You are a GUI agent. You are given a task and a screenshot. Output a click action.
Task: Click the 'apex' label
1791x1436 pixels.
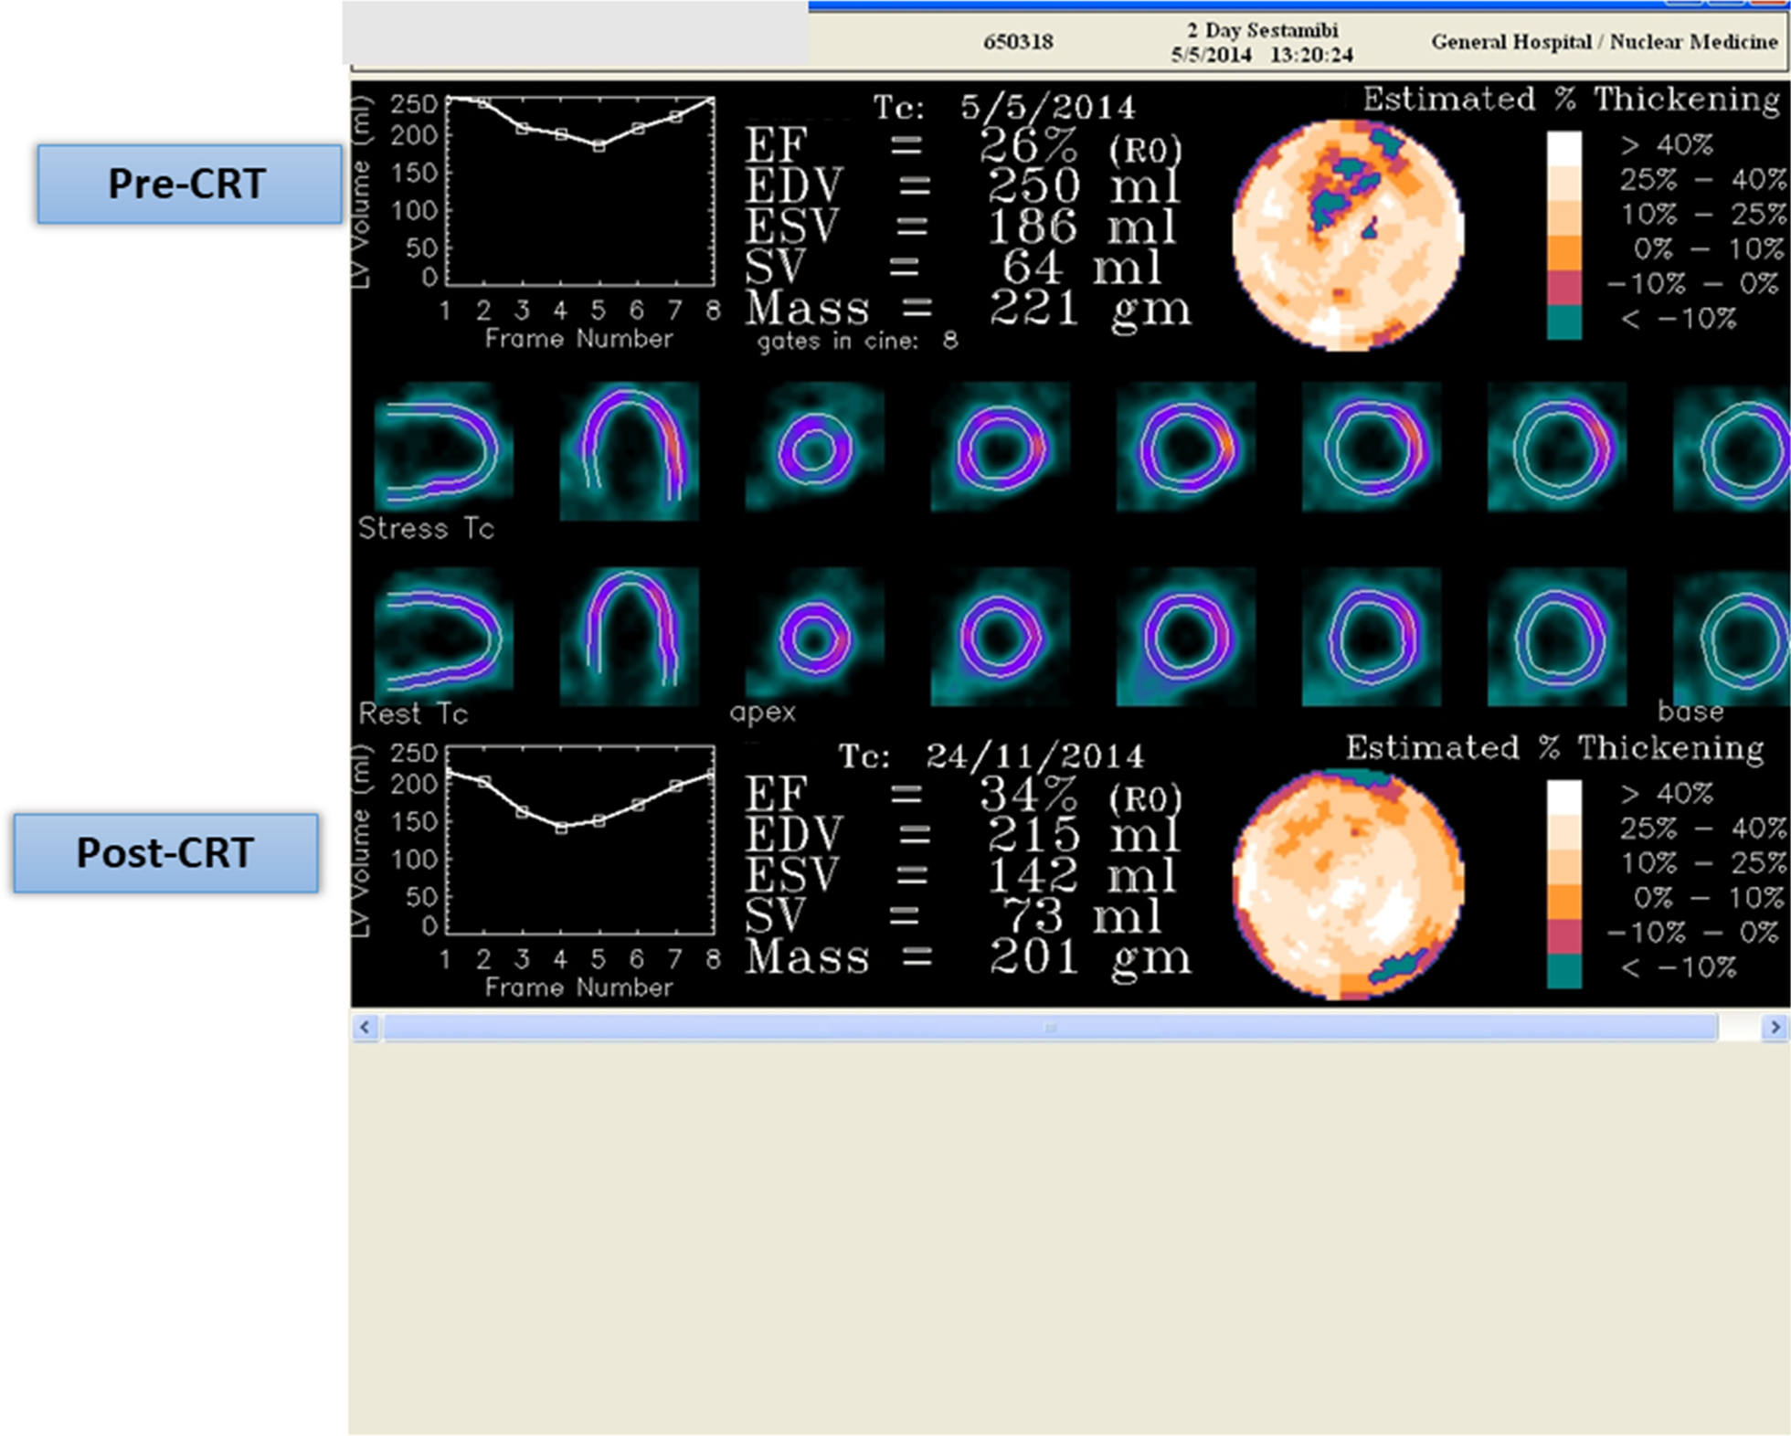(763, 713)
